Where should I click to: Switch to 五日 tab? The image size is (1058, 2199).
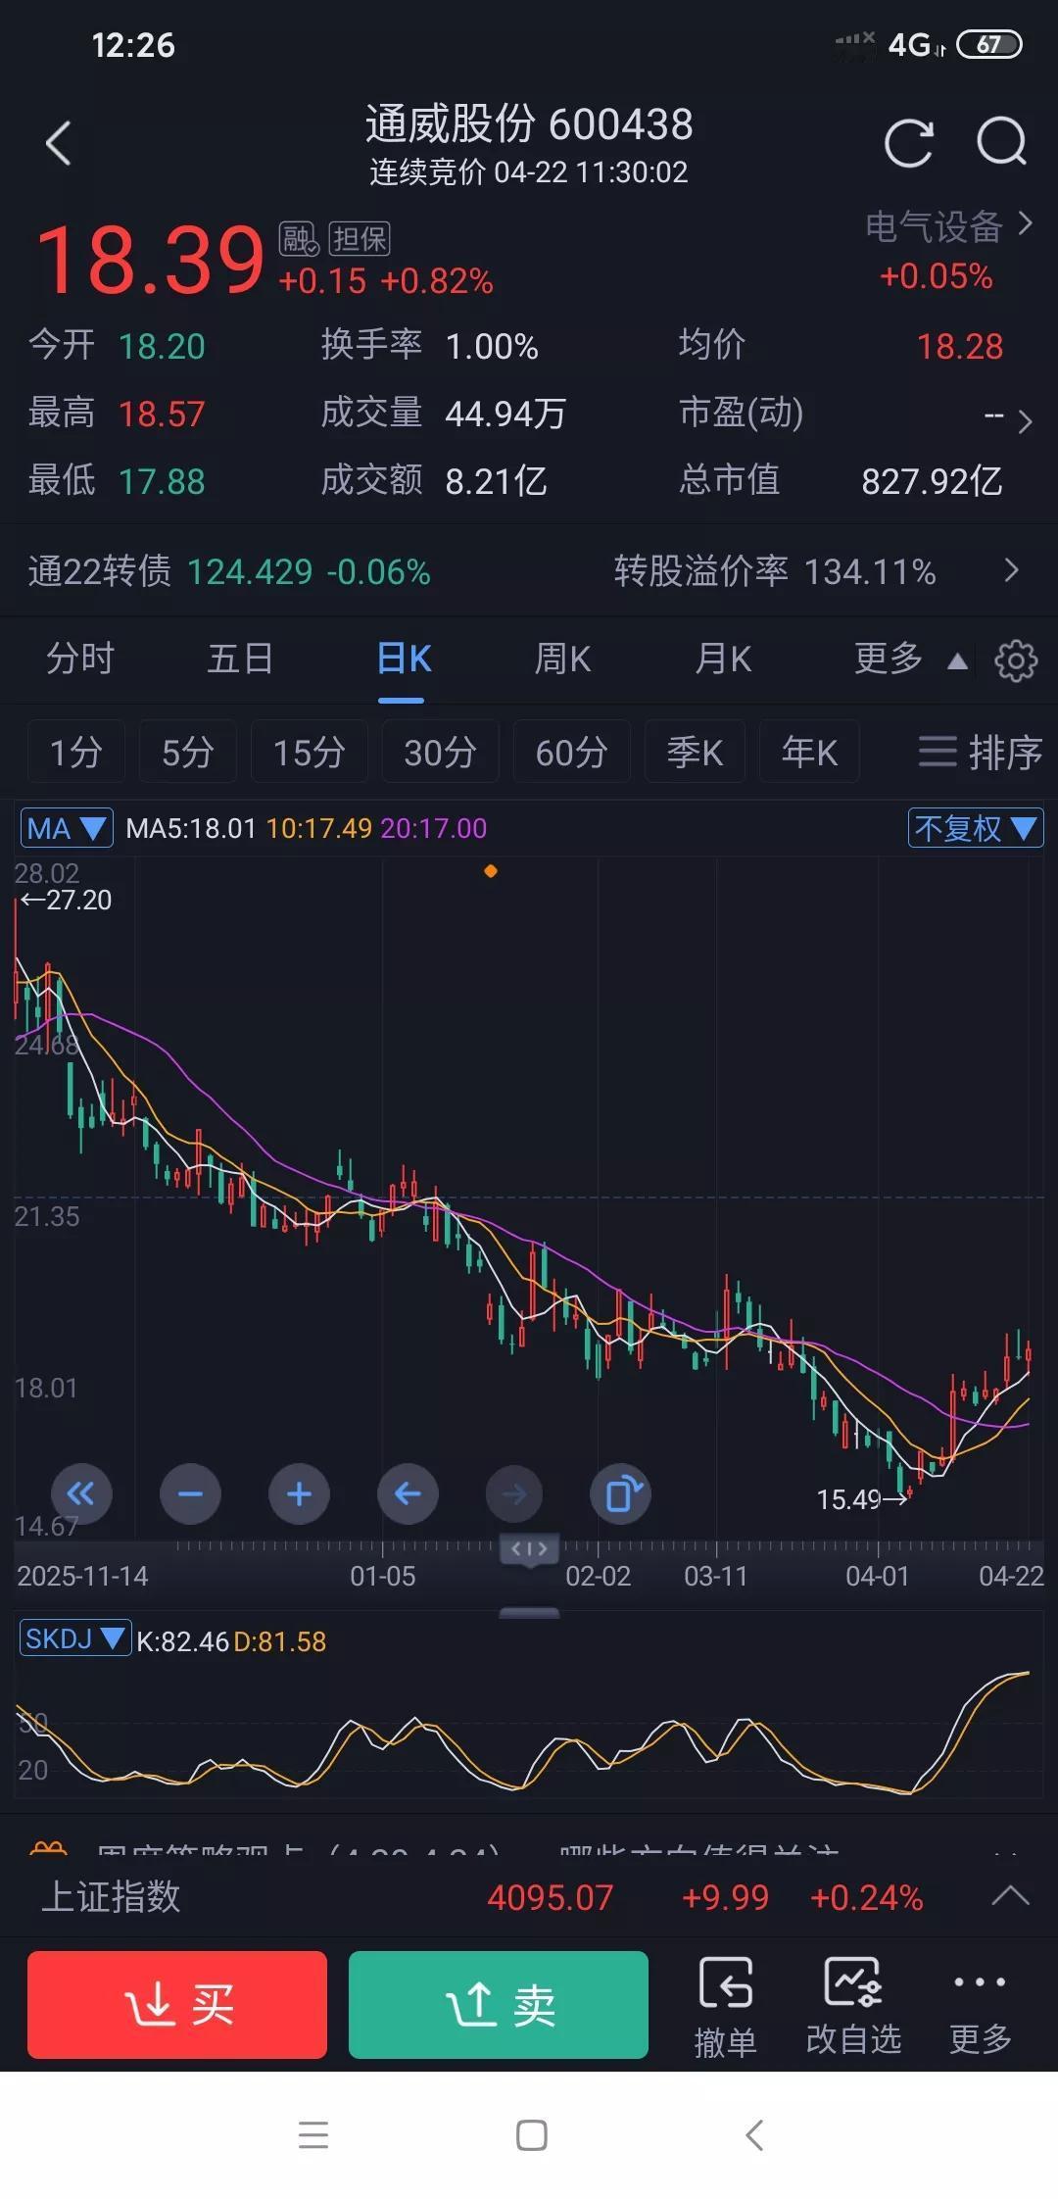point(240,659)
